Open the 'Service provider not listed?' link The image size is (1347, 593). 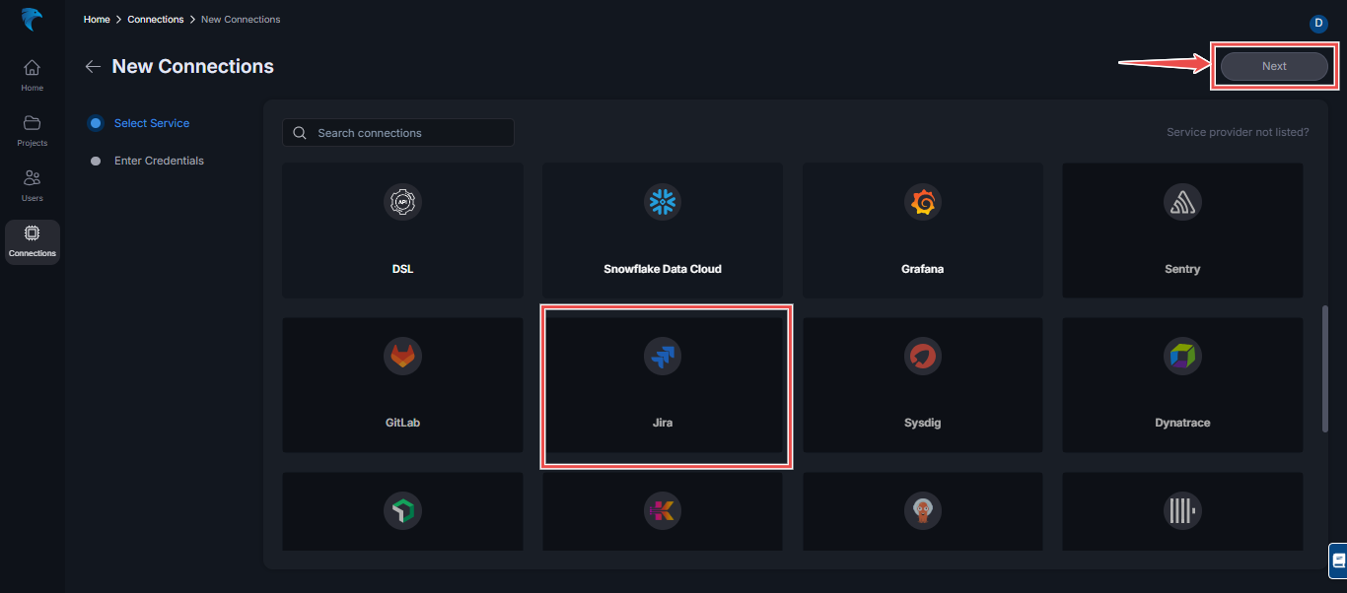[1237, 131]
